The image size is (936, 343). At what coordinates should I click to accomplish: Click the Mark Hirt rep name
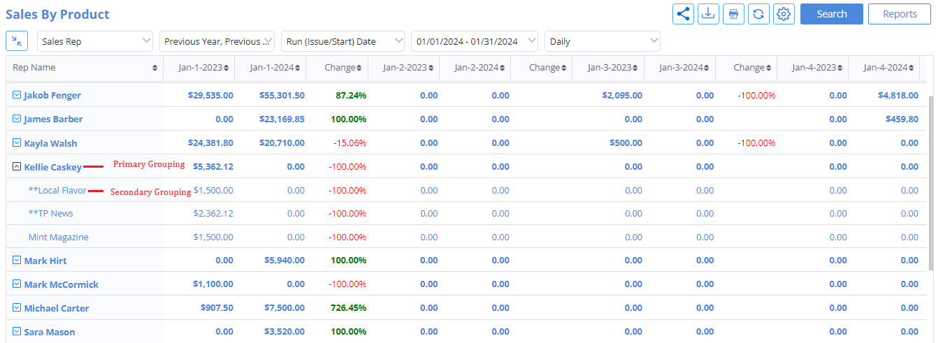coord(45,261)
